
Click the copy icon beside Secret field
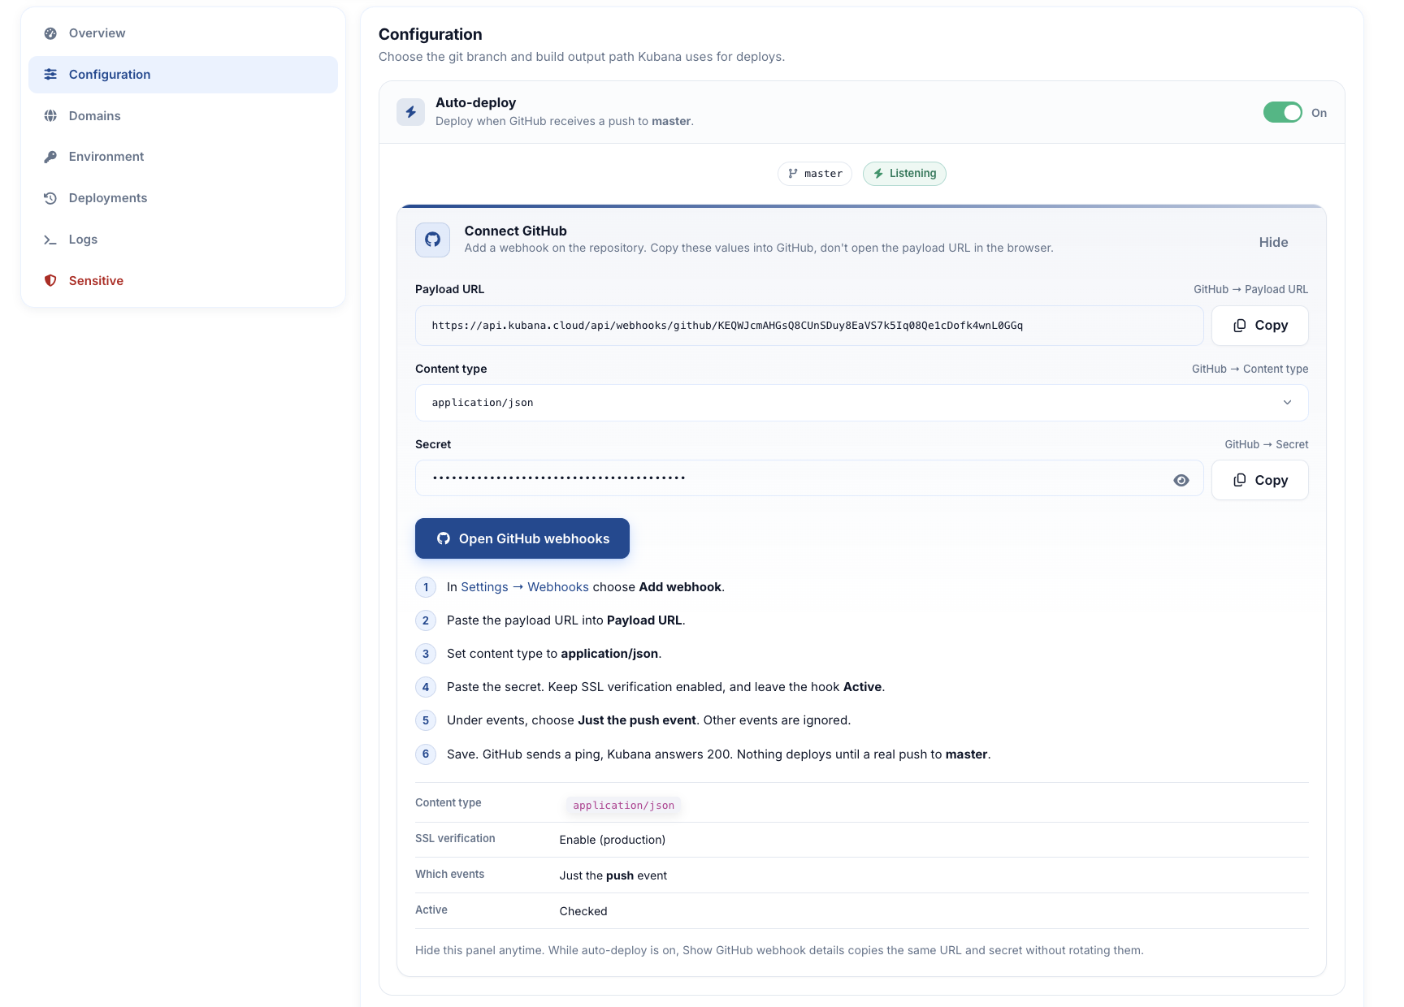(x=1239, y=480)
